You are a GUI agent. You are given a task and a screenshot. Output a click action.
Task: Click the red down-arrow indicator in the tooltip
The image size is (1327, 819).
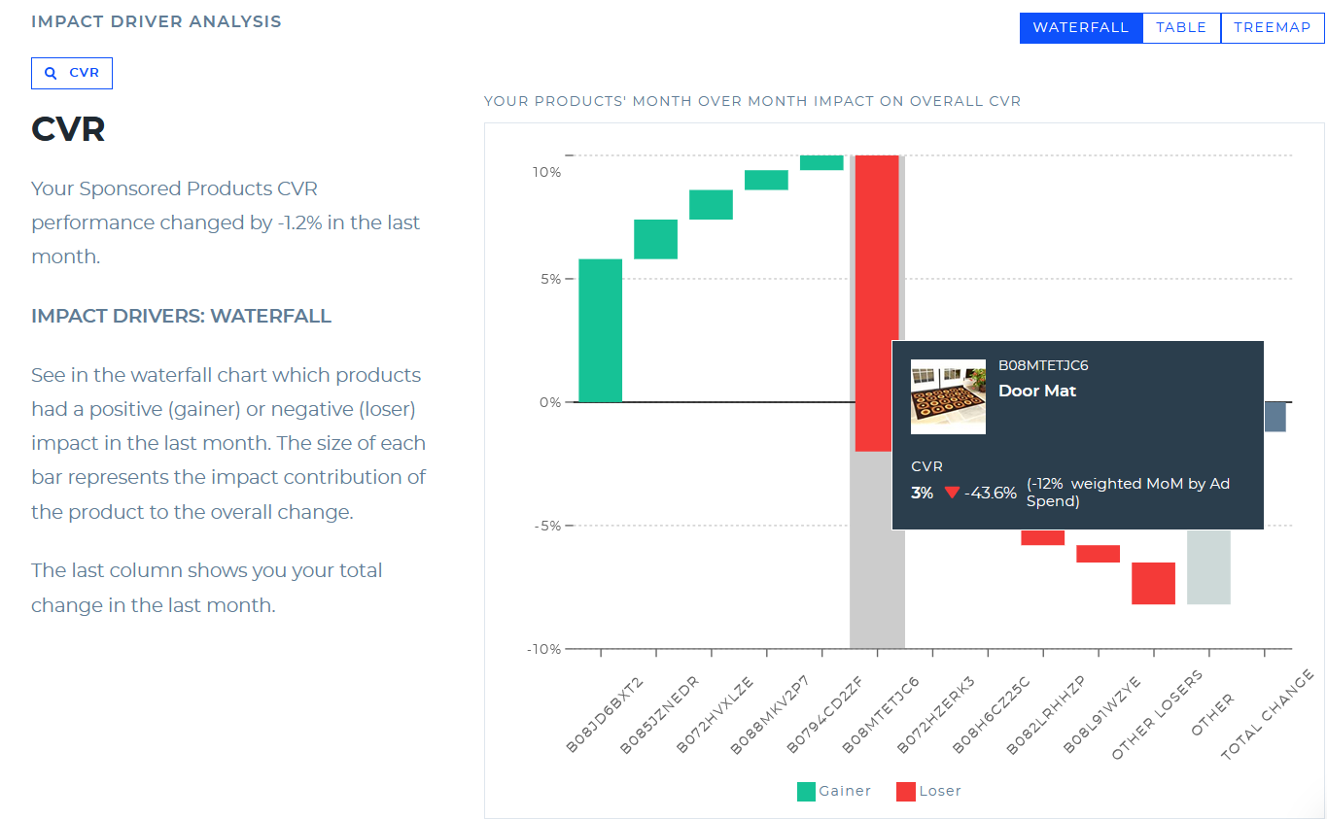[x=954, y=493]
